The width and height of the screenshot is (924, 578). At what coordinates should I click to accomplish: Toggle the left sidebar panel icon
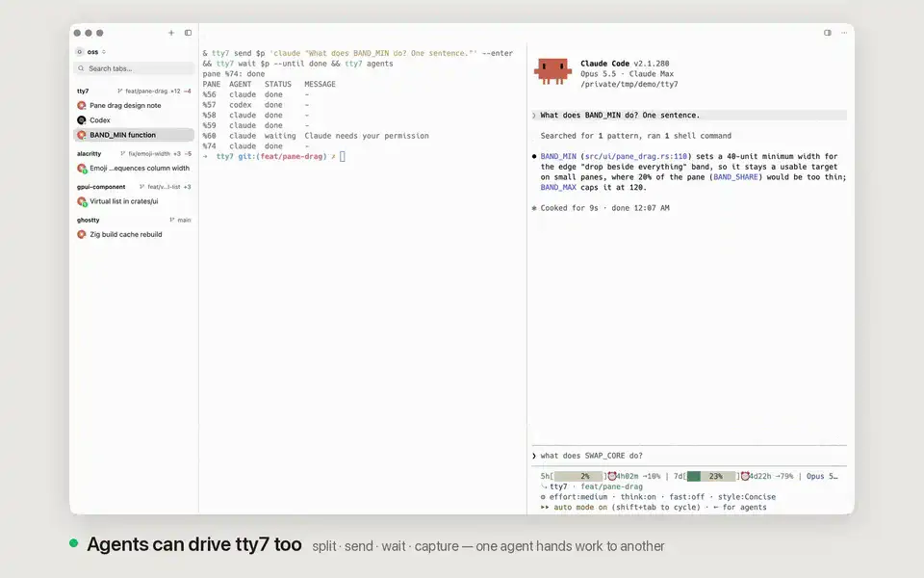coord(188,33)
